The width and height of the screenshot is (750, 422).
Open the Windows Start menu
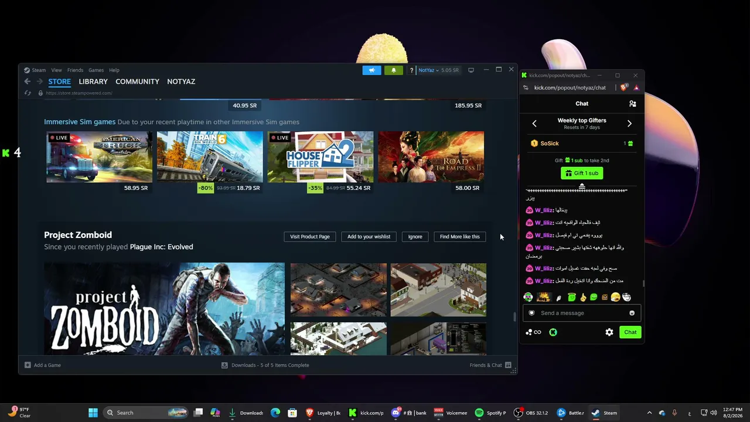tap(93, 413)
